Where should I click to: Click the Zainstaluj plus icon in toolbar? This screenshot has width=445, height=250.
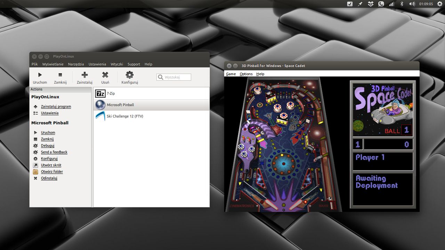point(84,75)
